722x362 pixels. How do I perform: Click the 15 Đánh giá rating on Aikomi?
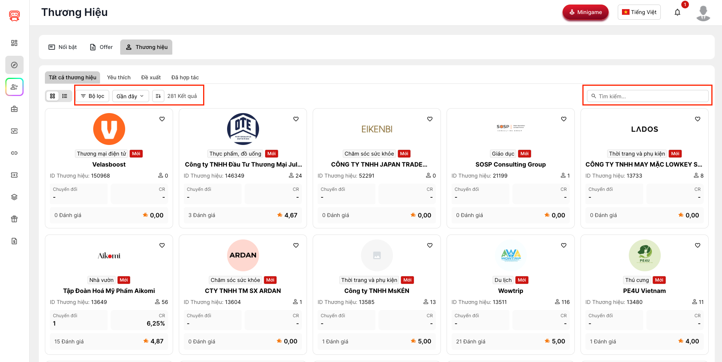pos(69,342)
